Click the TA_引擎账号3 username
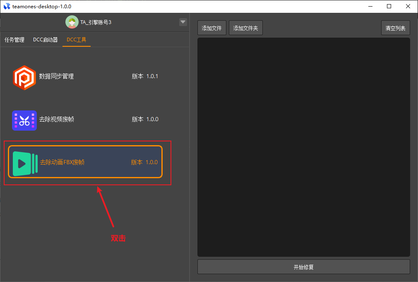The image size is (418, 282). point(96,22)
